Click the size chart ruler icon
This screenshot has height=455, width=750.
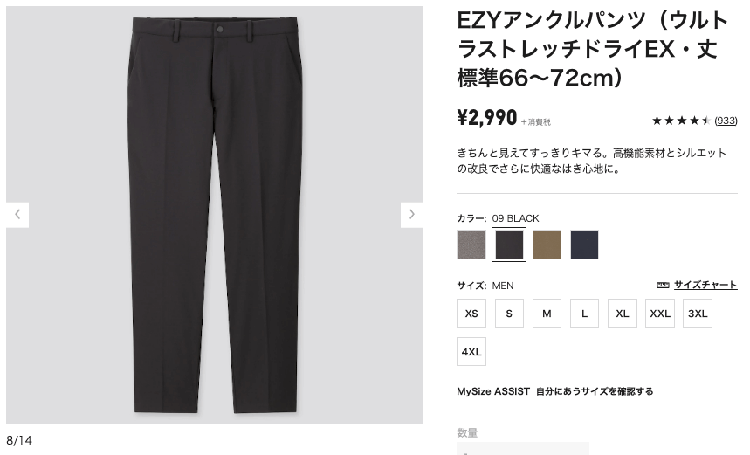pyautogui.click(x=663, y=286)
